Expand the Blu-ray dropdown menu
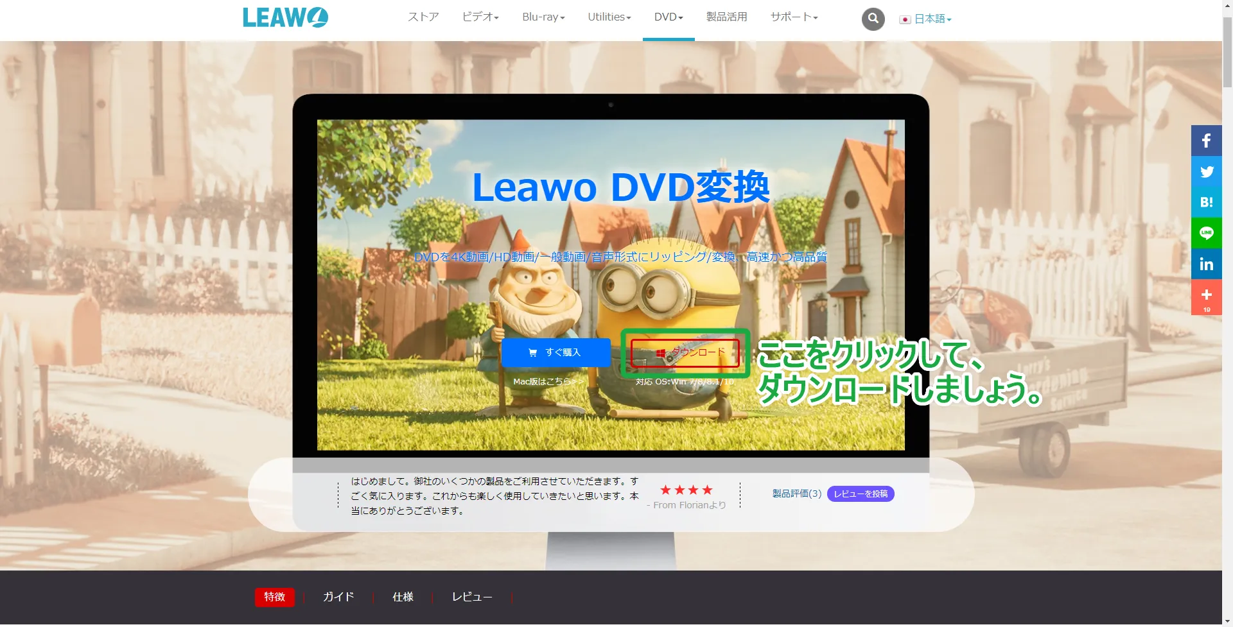 (x=543, y=17)
